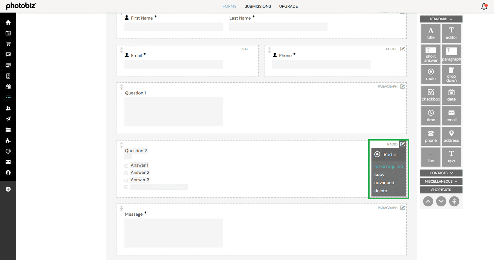Add a date field element

point(452,95)
